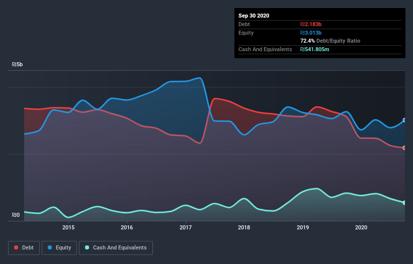Click the 2020 x-axis label
Image resolution: width=413 pixels, height=264 pixels.
pyautogui.click(x=361, y=227)
